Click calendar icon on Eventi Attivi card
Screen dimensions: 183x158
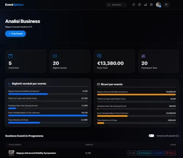pyautogui.click(x=10, y=56)
